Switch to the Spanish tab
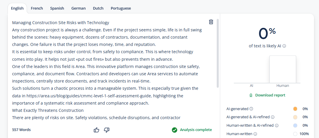The image size is (319, 138). [57, 8]
